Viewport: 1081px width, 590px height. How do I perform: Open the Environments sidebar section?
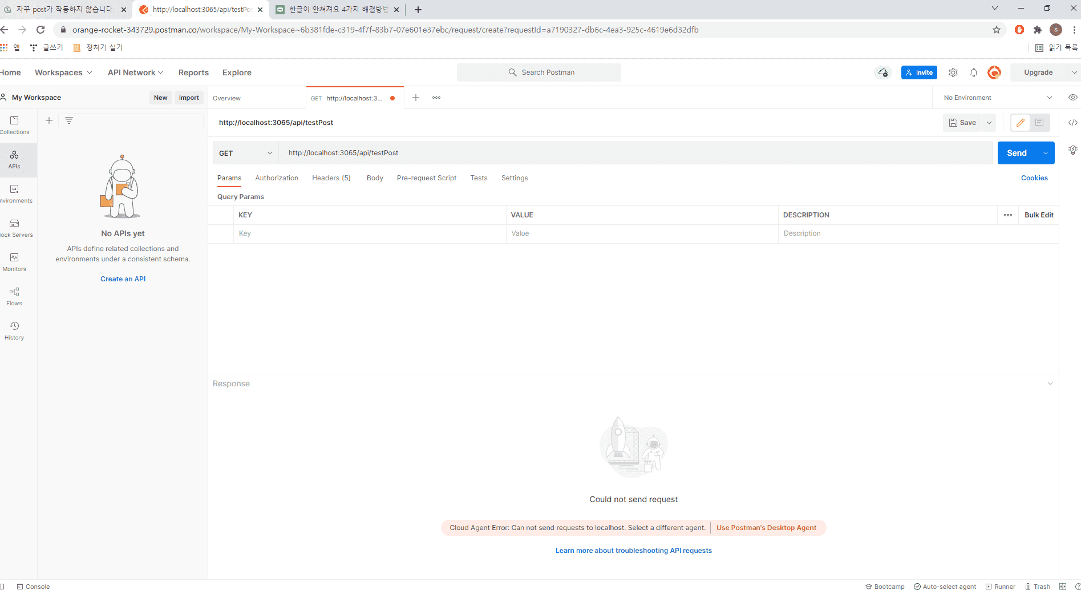(14, 194)
